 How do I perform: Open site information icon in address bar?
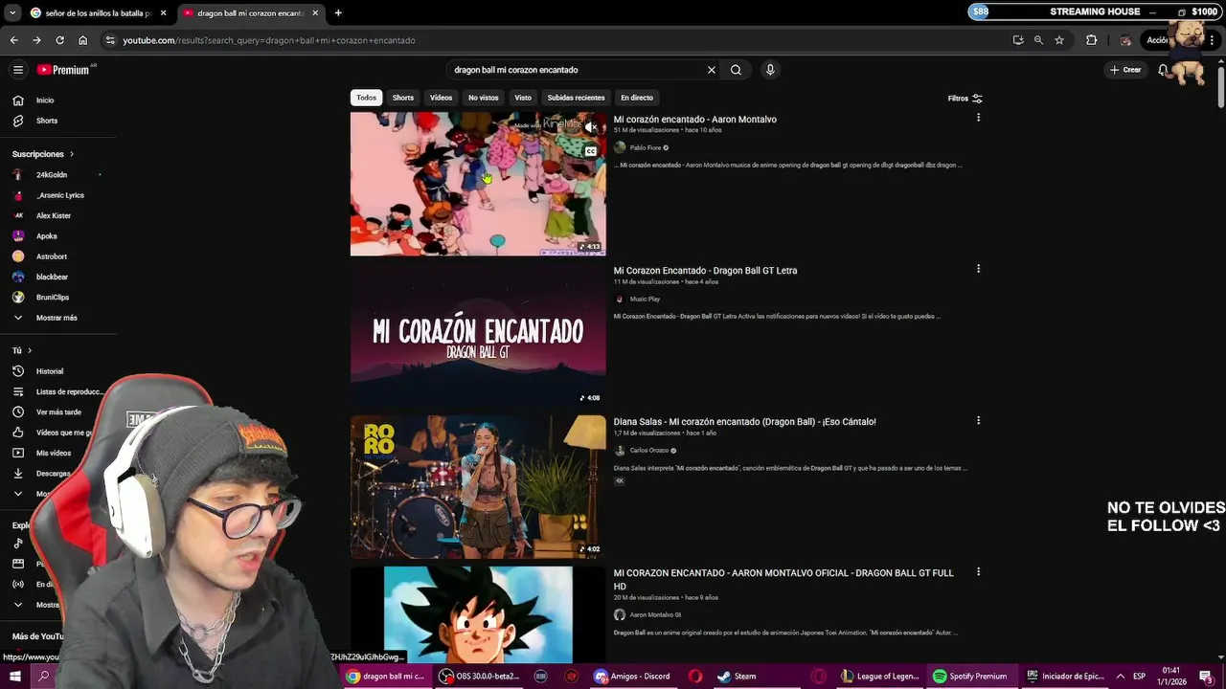[110, 40]
